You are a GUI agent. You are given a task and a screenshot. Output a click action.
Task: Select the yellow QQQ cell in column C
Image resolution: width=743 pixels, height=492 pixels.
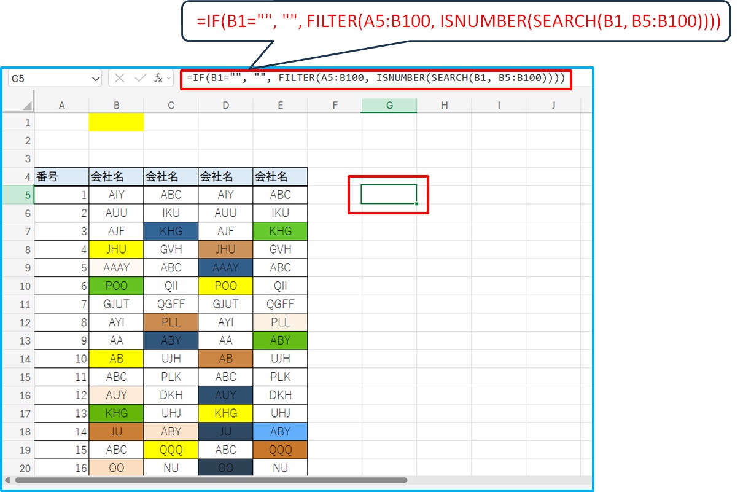click(171, 450)
